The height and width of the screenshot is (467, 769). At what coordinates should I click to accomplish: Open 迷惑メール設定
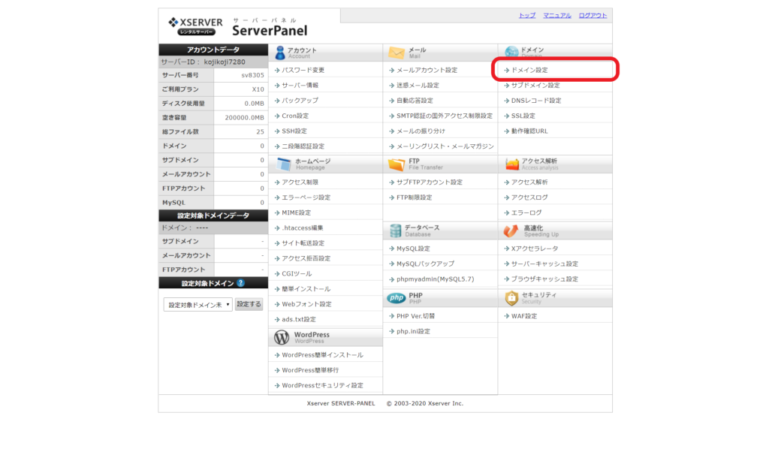tap(418, 86)
